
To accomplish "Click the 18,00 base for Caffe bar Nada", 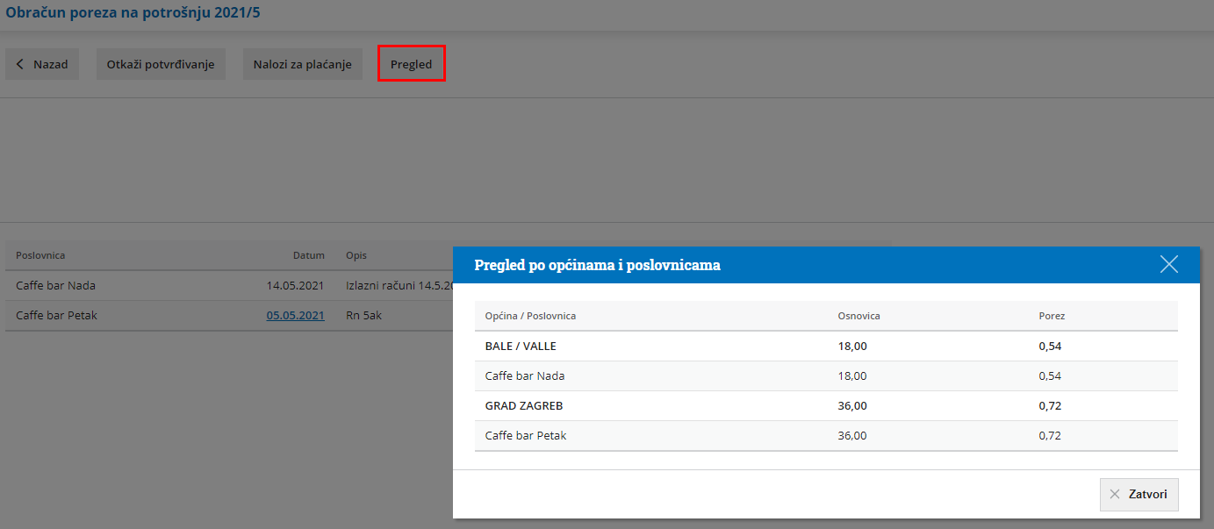I will [x=852, y=375].
